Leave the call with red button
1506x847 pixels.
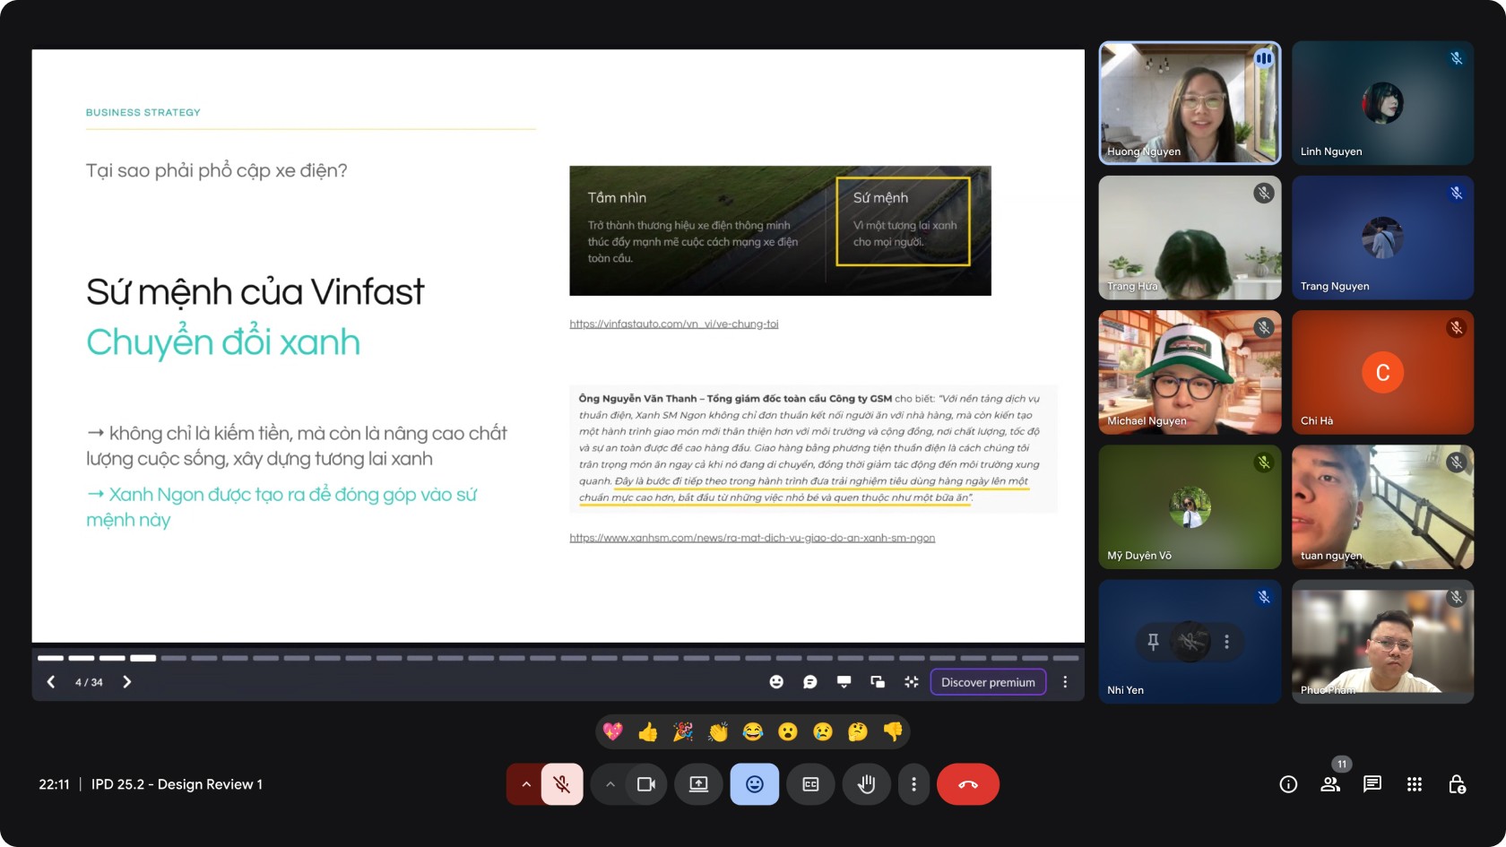(x=968, y=784)
